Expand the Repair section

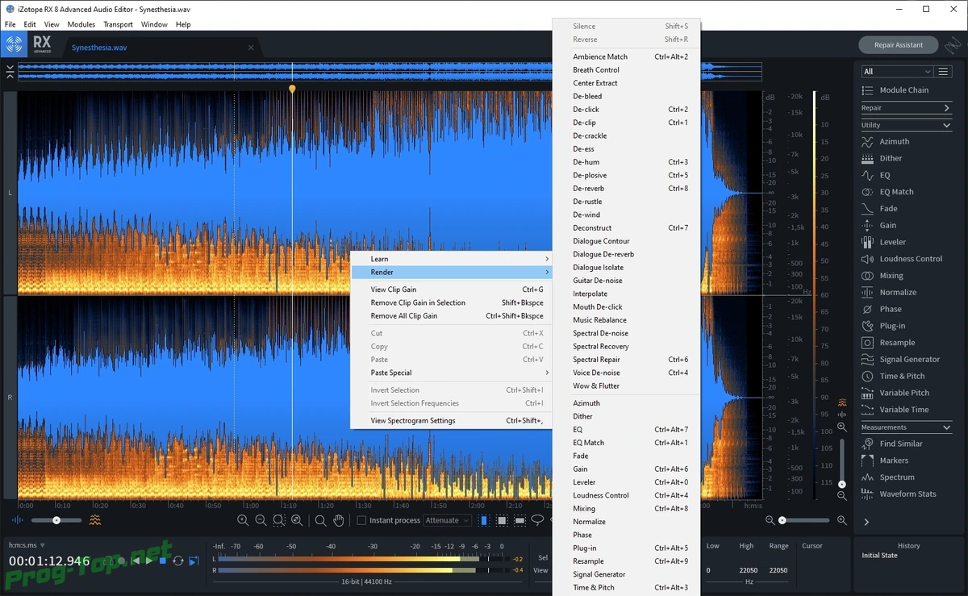907,107
